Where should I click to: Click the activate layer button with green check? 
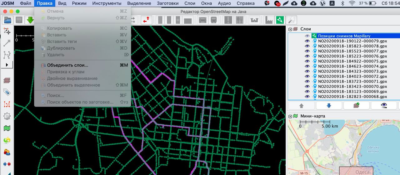356,106
